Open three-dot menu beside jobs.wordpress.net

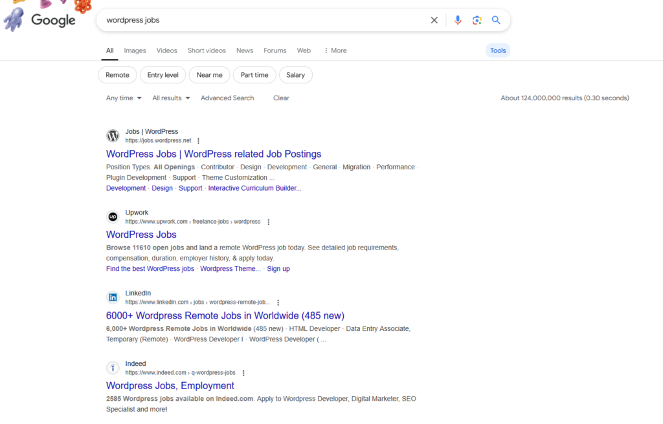click(x=199, y=141)
